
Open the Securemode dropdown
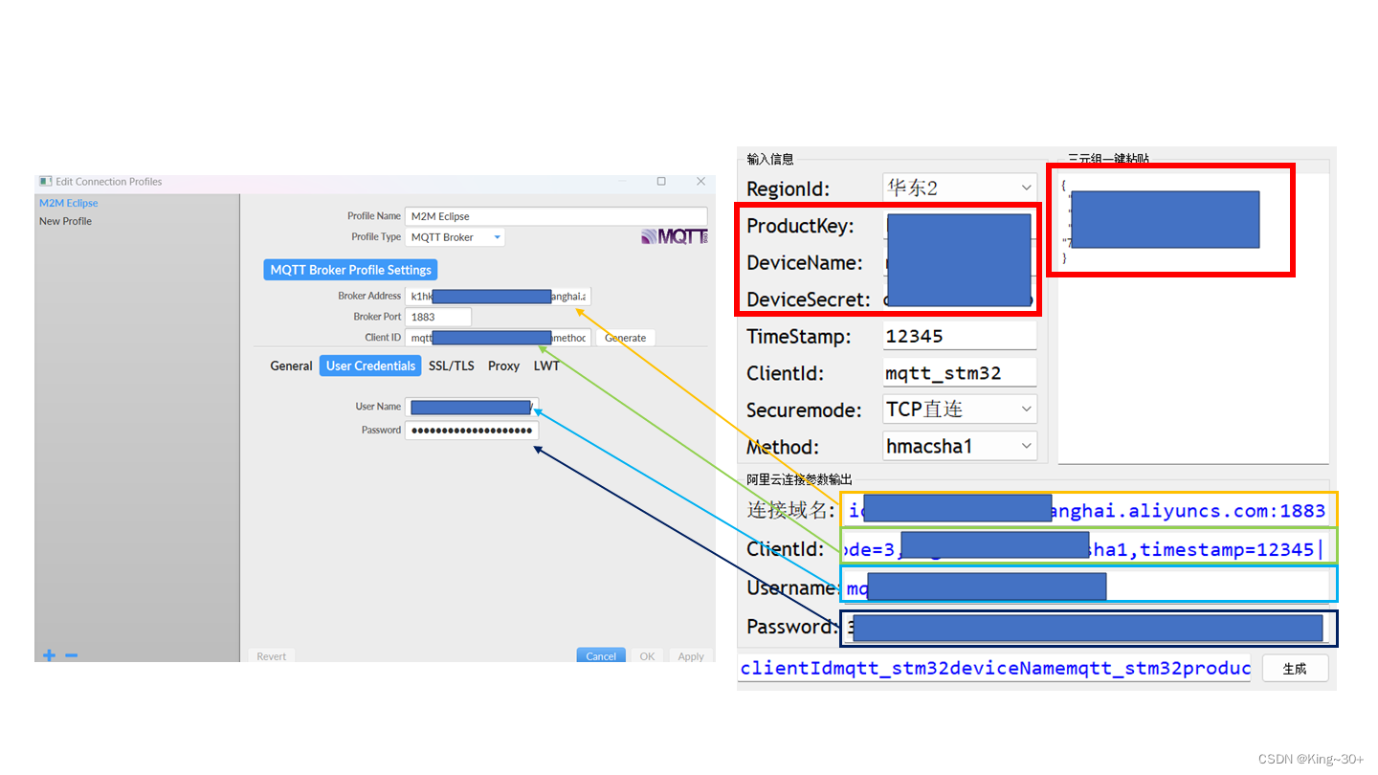pyautogui.click(x=960, y=410)
